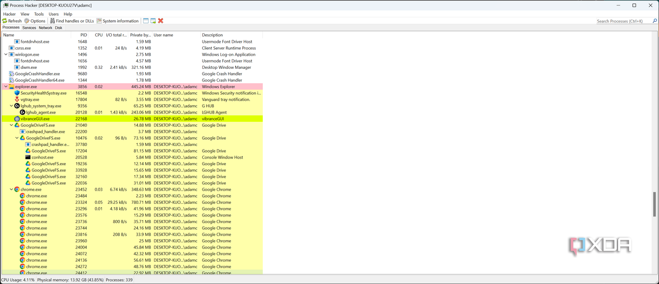This screenshot has width=659, height=284.
Task: Click the winlogon.exe process icon
Action: point(11,55)
